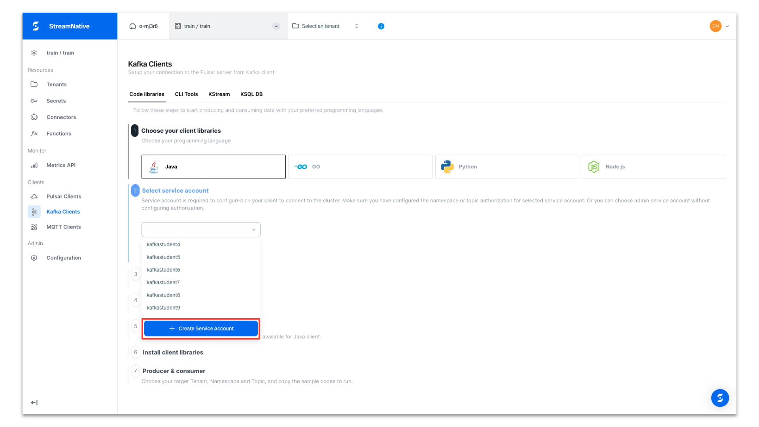Screen dimensions: 759x427
Task: Open the Metrics API monitor icon
Action: click(34, 165)
